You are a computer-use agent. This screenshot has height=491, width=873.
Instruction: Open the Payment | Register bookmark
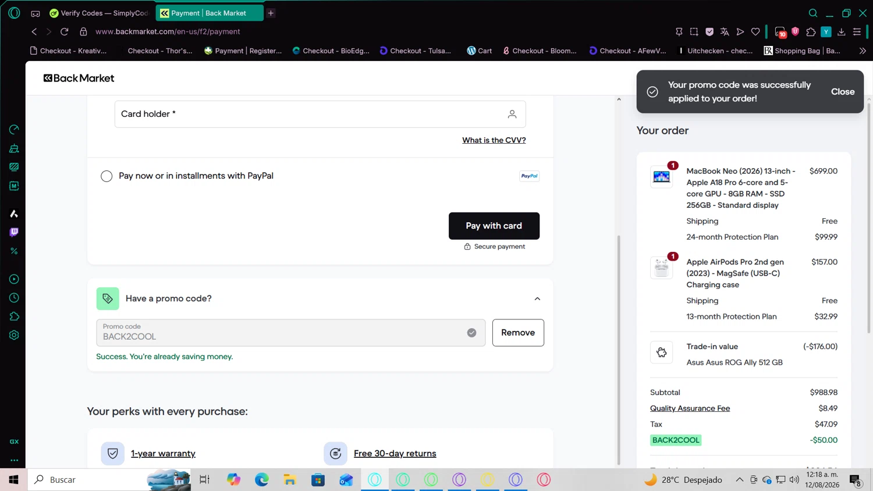pyautogui.click(x=243, y=51)
